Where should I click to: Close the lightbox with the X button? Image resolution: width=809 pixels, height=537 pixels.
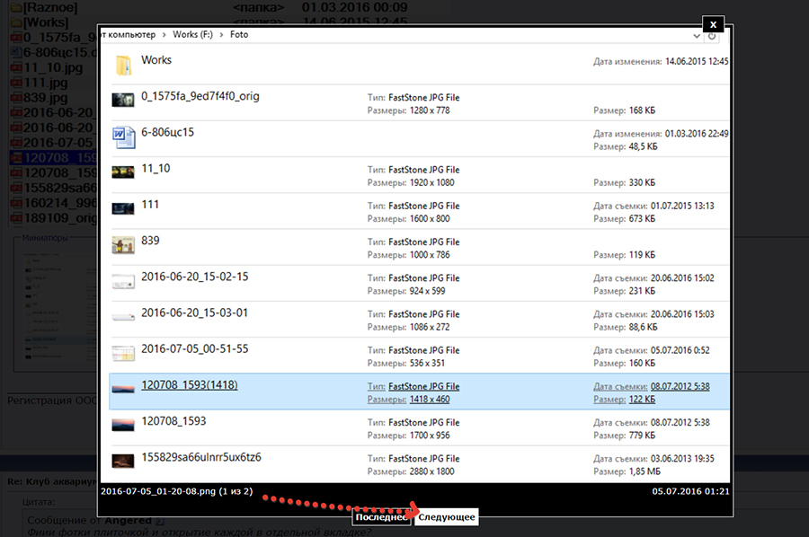pyautogui.click(x=712, y=25)
